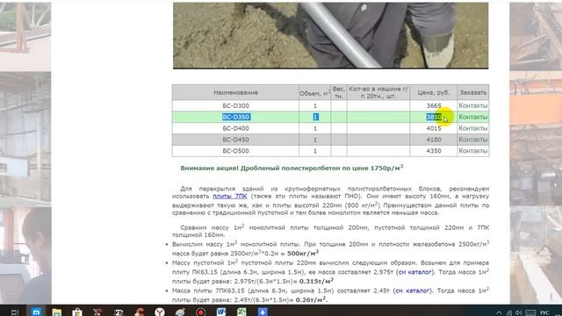The width and height of the screenshot is (562, 316).
Task: Click the Кол-во в машине column header
Action: pos(378,92)
